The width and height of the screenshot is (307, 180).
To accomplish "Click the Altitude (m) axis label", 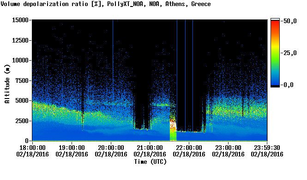I will click(7, 84).
